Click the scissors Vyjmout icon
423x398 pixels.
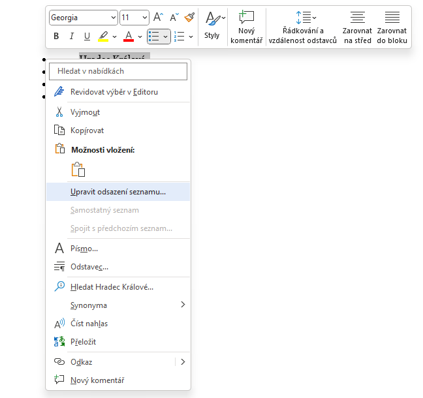(x=59, y=112)
